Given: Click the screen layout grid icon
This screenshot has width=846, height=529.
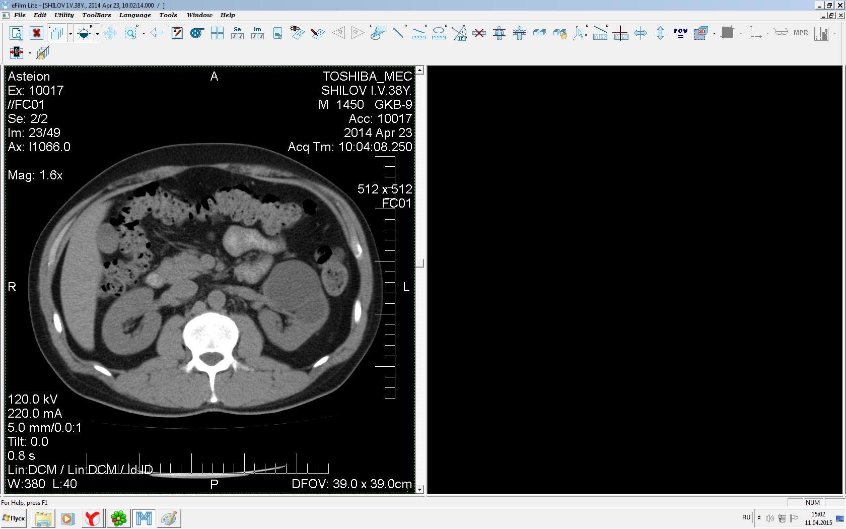Looking at the screenshot, I should point(217,33).
